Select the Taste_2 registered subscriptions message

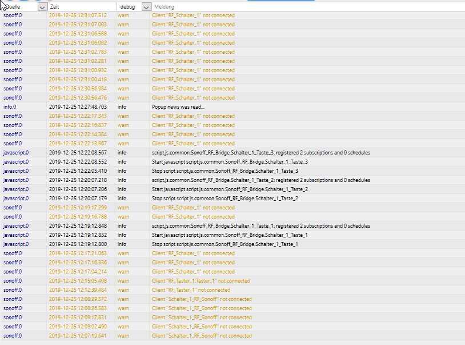[x=261, y=180]
